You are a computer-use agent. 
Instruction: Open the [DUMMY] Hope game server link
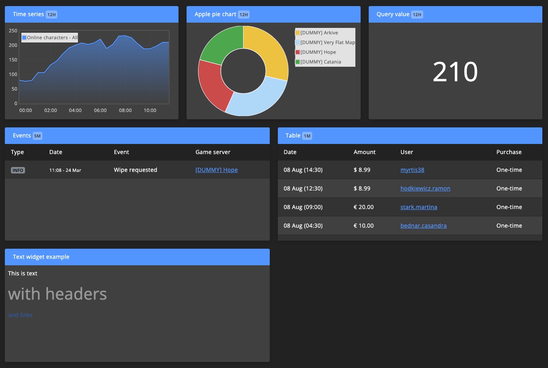(216, 170)
